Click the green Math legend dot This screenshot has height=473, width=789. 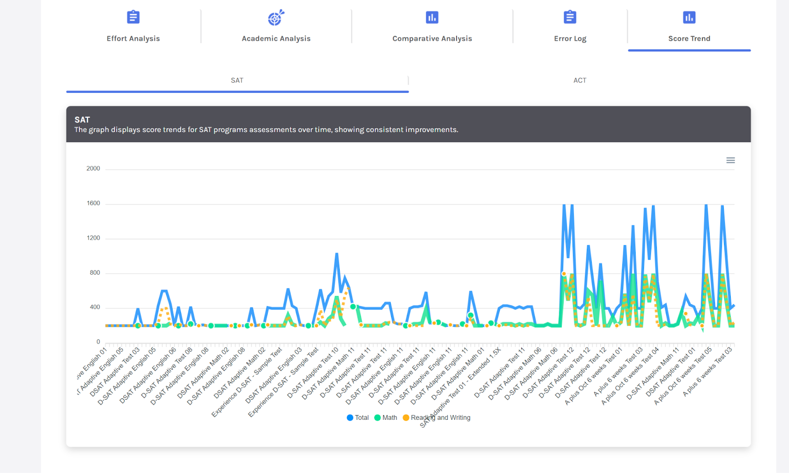coord(378,418)
